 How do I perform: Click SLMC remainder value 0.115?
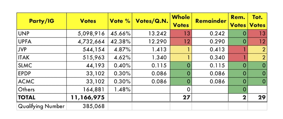pos(210,66)
